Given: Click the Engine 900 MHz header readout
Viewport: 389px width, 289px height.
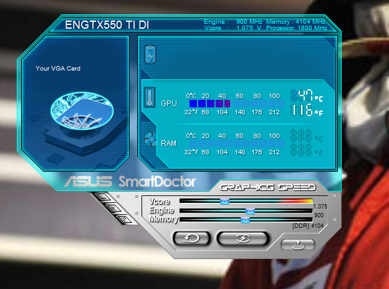Looking at the screenshot, I should click(x=233, y=22).
